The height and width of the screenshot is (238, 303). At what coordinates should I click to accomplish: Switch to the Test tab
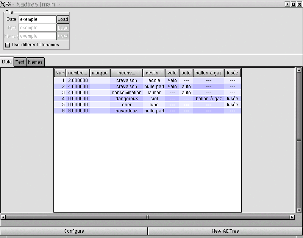[x=20, y=62]
